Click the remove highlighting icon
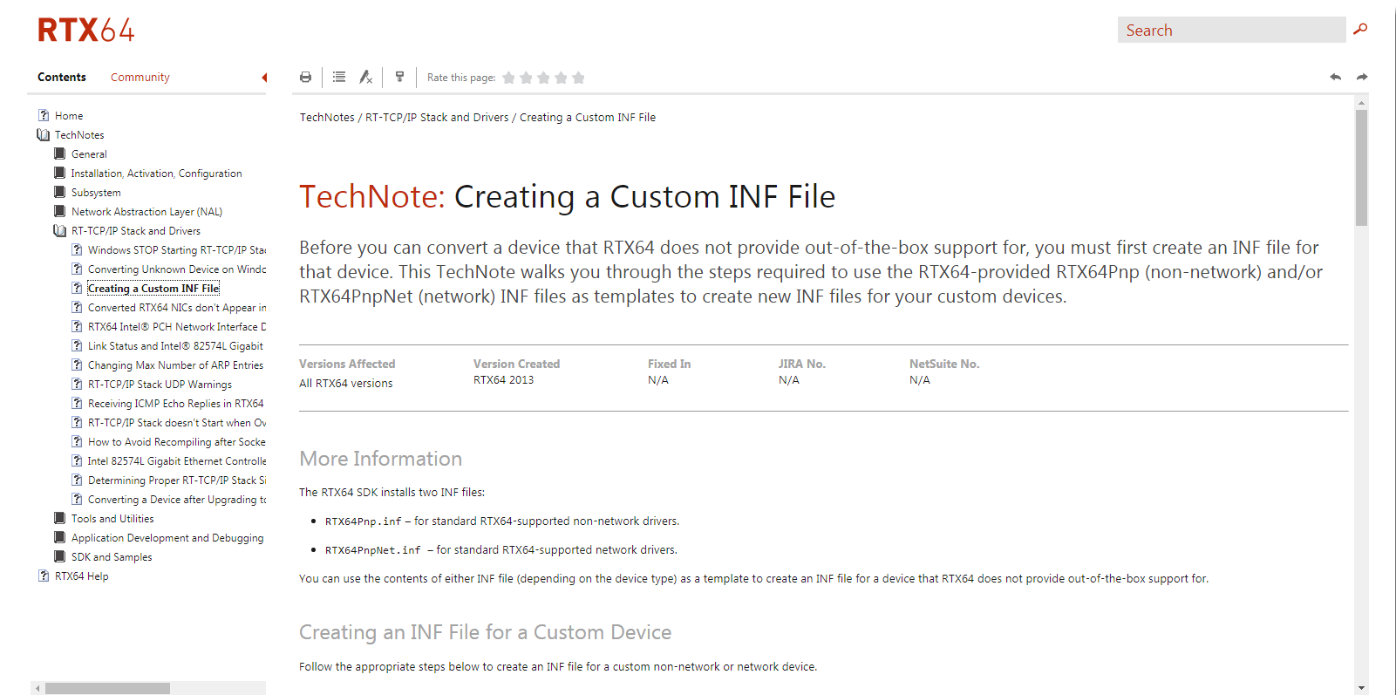Viewport: 1396px width, 695px height. [x=366, y=78]
